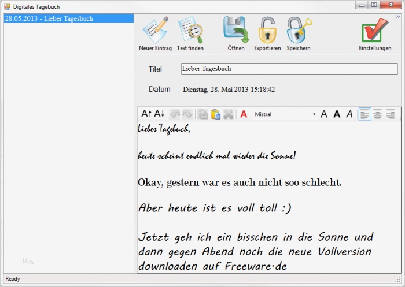Click the line 'Liebes Tagebuch,' in editor
Screen dimensions: 405x287
tap(164, 129)
